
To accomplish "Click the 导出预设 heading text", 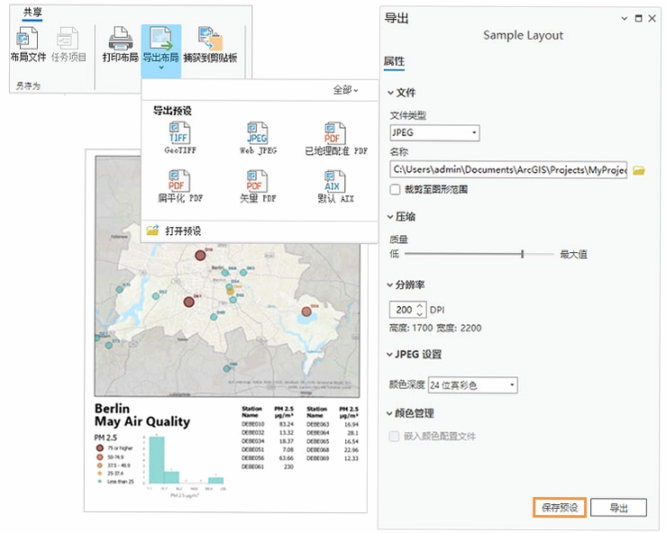I will click(x=172, y=111).
